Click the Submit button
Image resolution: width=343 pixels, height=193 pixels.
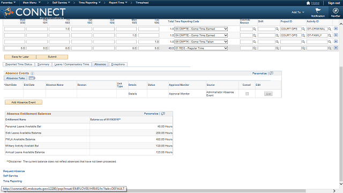52,57
